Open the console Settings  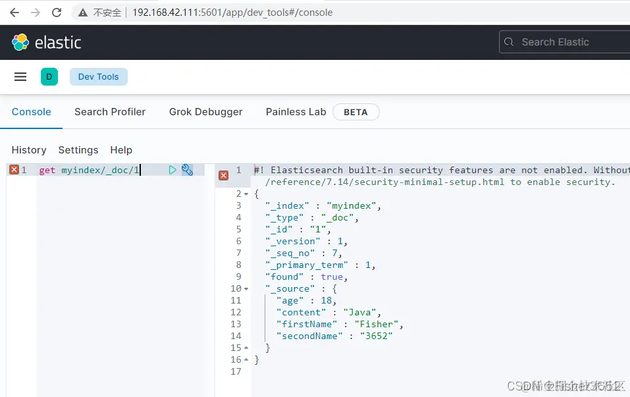coord(78,150)
